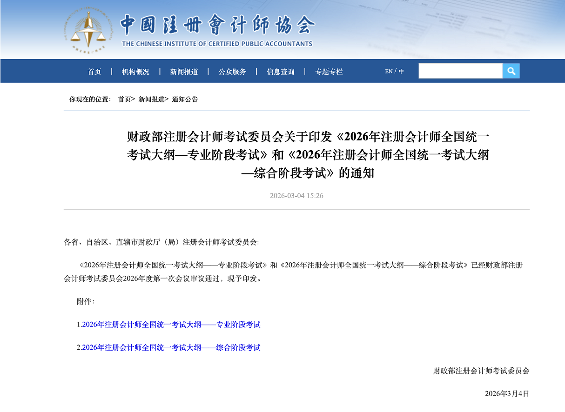This screenshot has width=565, height=412.
Task: Select the 专题专栏 menu item
Action: (329, 72)
